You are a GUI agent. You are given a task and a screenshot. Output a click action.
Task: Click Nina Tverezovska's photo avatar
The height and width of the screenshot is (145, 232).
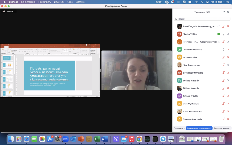coord(179,65)
